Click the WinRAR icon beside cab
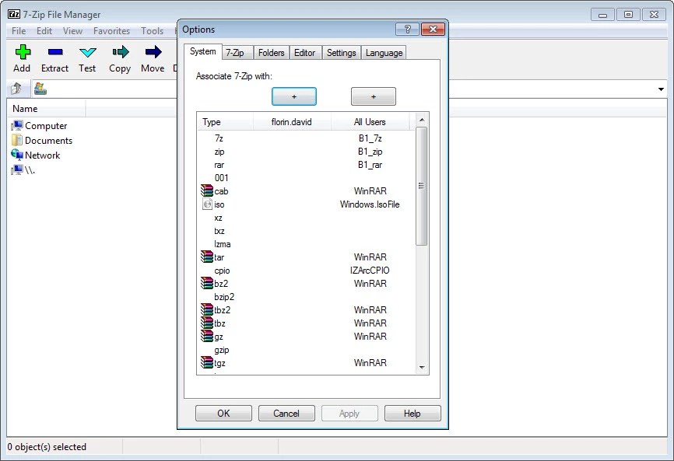The image size is (674, 461). point(207,191)
